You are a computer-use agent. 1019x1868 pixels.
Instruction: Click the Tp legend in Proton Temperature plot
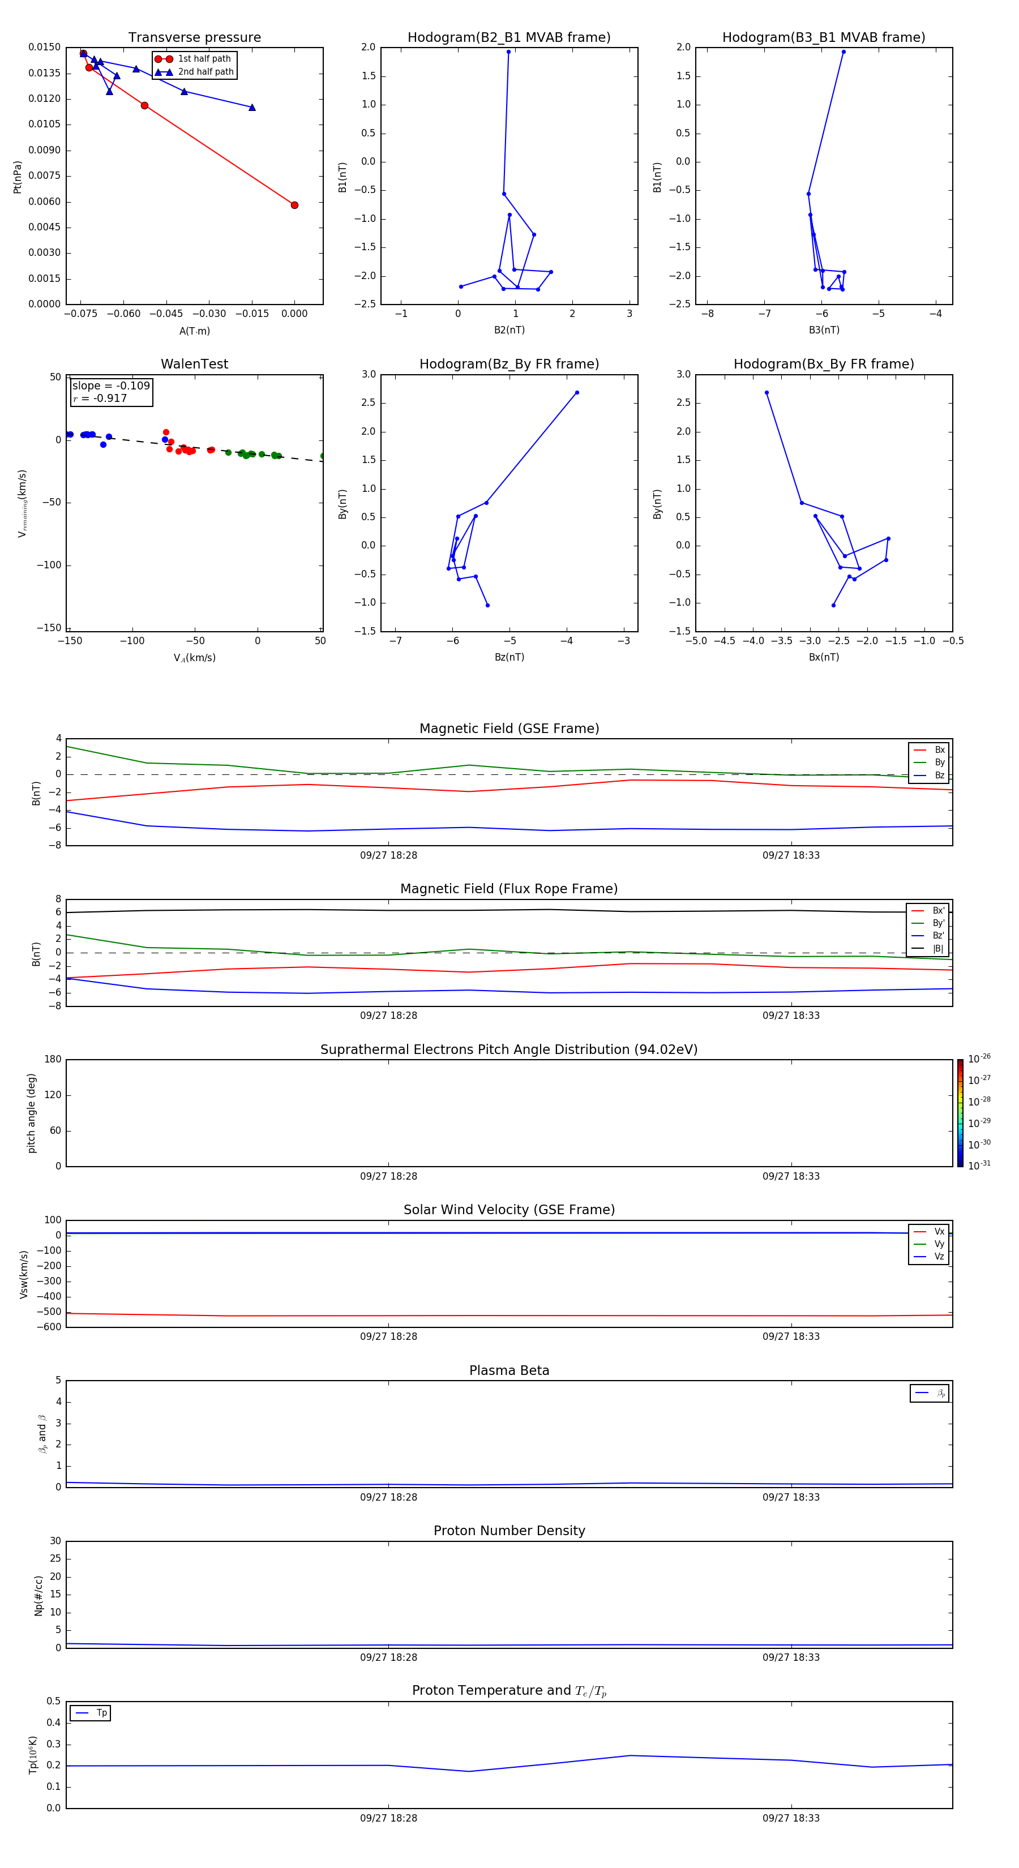(x=91, y=1713)
